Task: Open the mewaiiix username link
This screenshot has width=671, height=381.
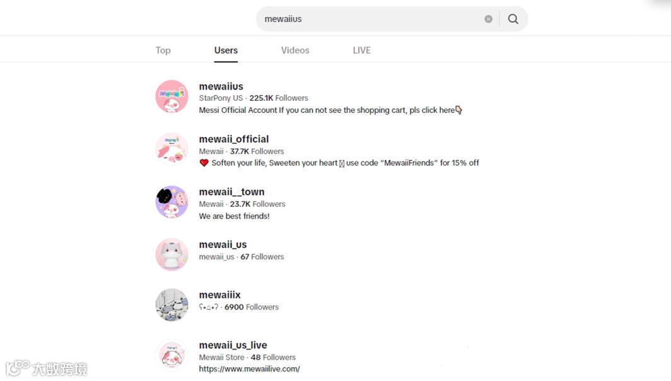Action: point(219,295)
